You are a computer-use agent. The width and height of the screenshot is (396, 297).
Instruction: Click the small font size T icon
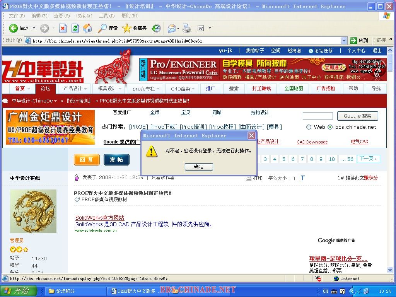point(294,179)
